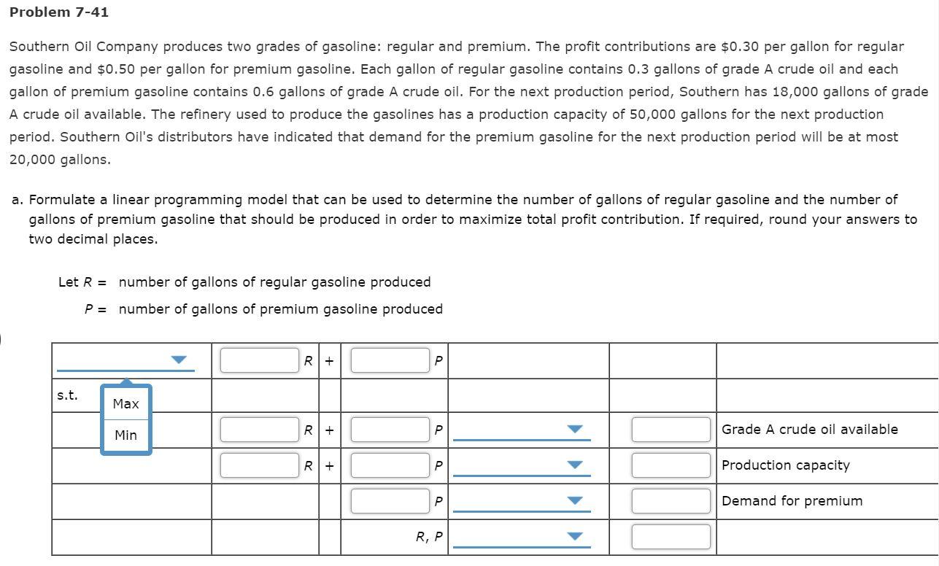Select "Min" from the open objective dropdown
The height and width of the screenshot is (566, 939).
(x=125, y=435)
